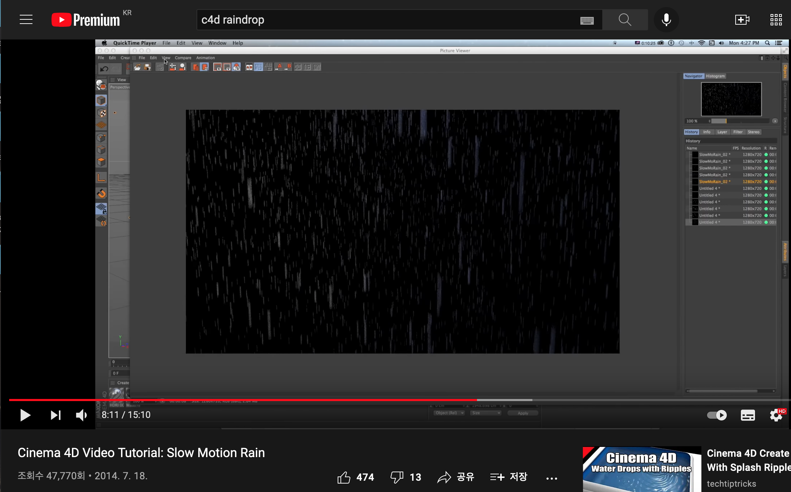Dislike the video with thumbs down

point(397,477)
